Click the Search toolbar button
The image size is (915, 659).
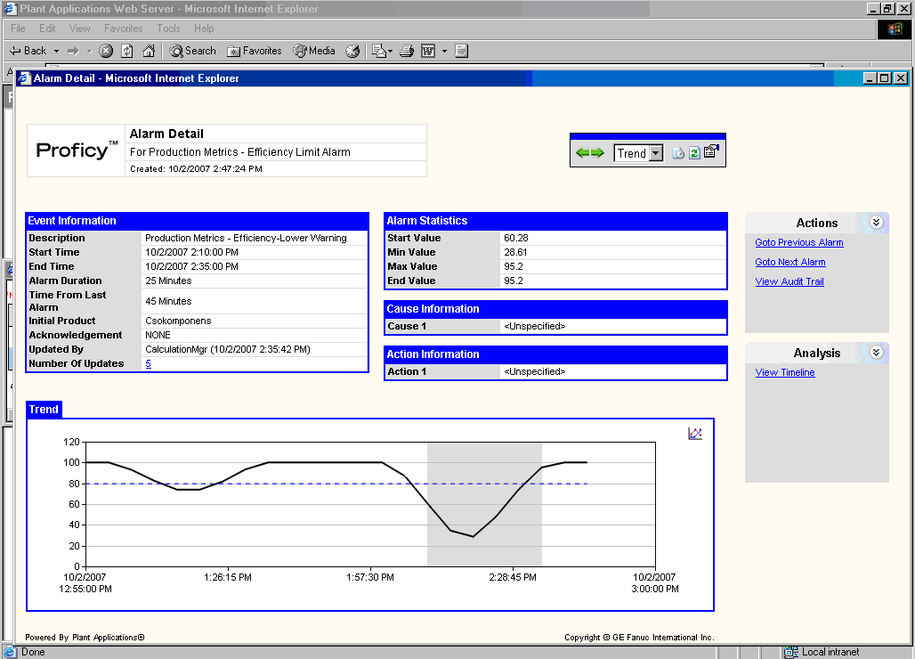coord(192,51)
